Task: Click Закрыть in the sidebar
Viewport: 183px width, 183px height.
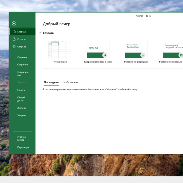Action: (22, 115)
